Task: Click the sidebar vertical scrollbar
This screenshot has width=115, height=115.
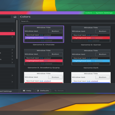Action: tap(17, 39)
